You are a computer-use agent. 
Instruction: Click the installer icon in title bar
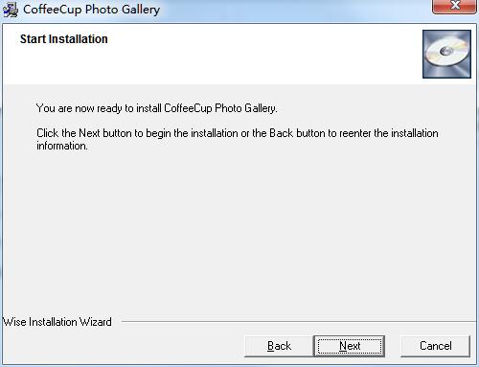pos(11,10)
